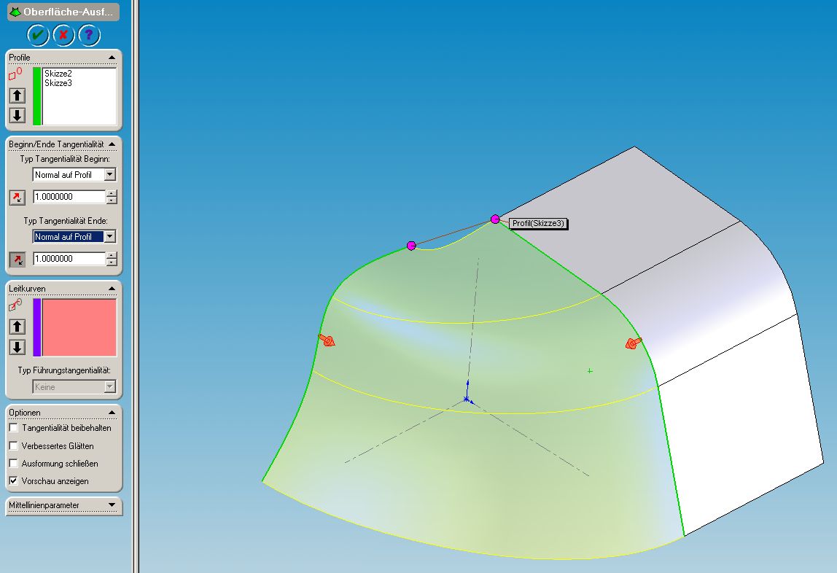Screen dimensions: 837x573
Task: Click the purple Leitkurven color bar
Action: pyautogui.click(x=37, y=327)
